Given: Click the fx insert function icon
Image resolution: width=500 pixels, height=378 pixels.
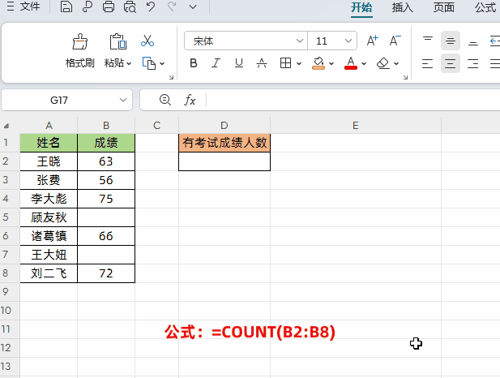Looking at the screenshot, I should 190,100.
